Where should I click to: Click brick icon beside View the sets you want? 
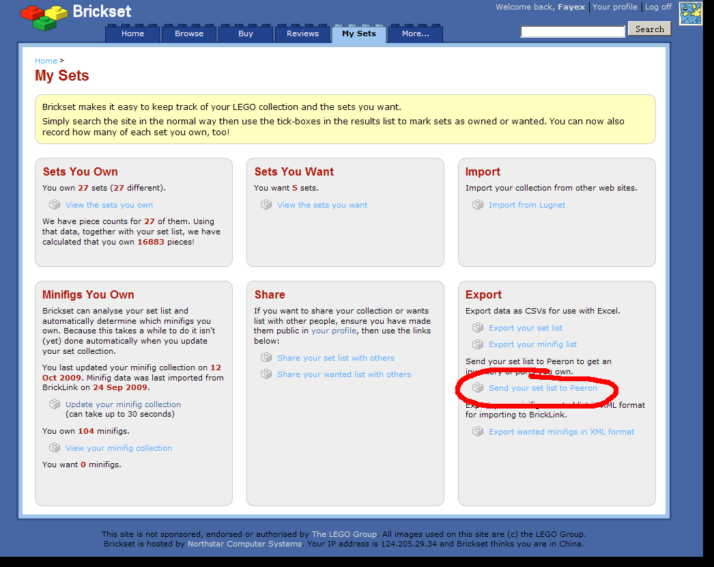tap(266, 205)
